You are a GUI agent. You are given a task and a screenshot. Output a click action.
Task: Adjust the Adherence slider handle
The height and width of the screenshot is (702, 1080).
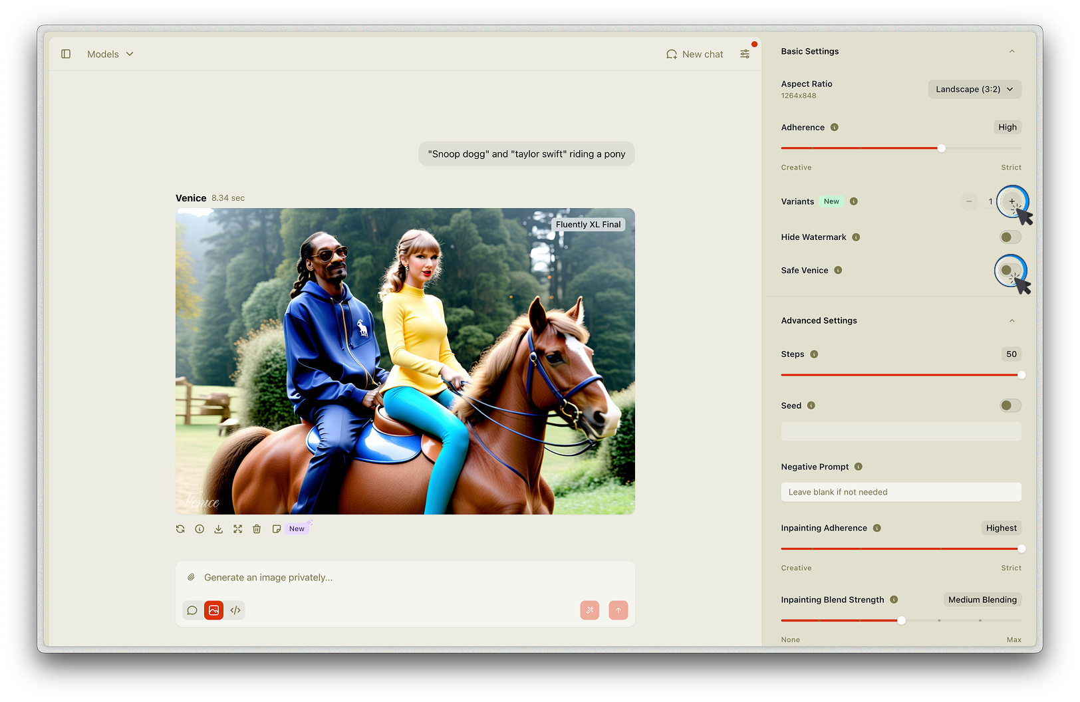click(941, 148)
